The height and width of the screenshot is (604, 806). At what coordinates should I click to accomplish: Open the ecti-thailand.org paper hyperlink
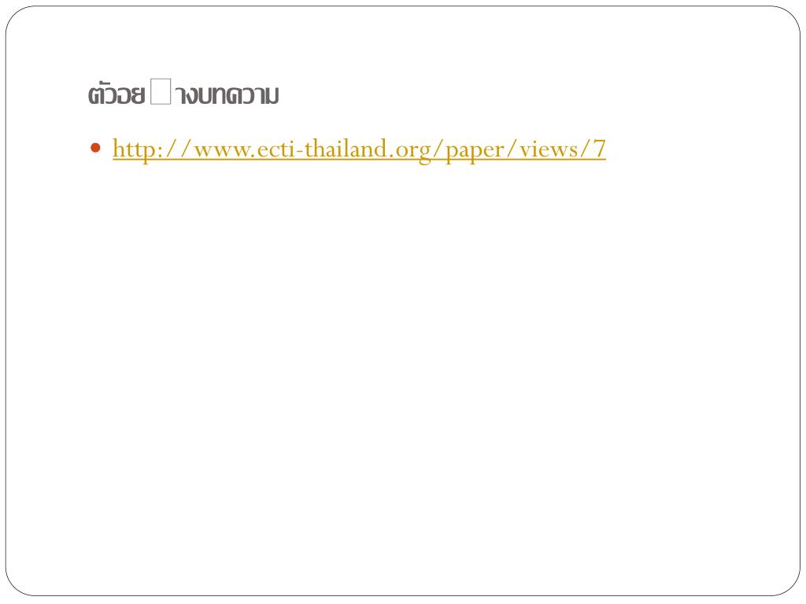(359, 149)
